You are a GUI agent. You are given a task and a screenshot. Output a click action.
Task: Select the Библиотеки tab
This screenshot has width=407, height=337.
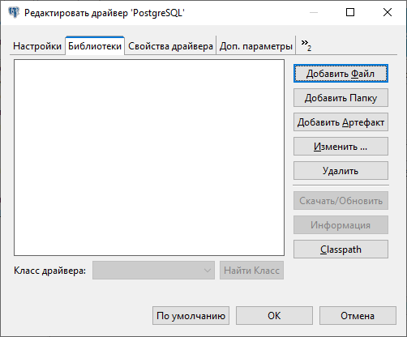[95, 46]
